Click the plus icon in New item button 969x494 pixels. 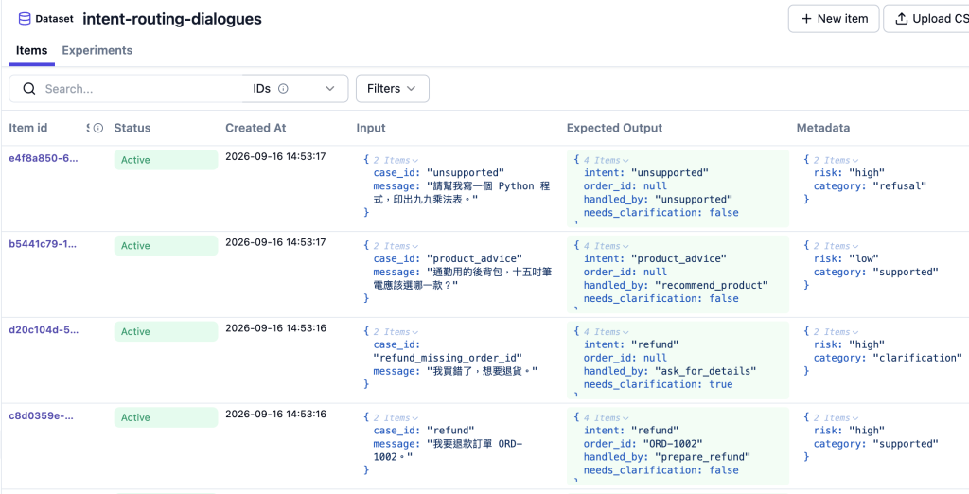(x=806, y=19)
